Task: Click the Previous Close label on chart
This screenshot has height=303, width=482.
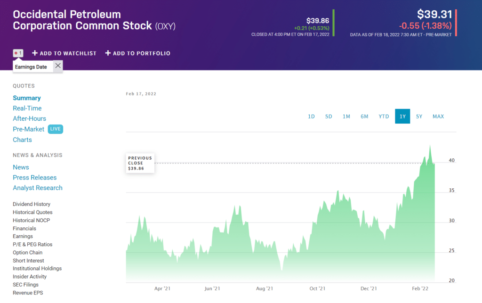Action: click(140, 163)
